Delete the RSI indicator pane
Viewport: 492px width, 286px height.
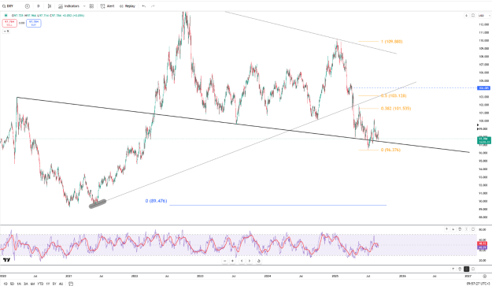460,229
